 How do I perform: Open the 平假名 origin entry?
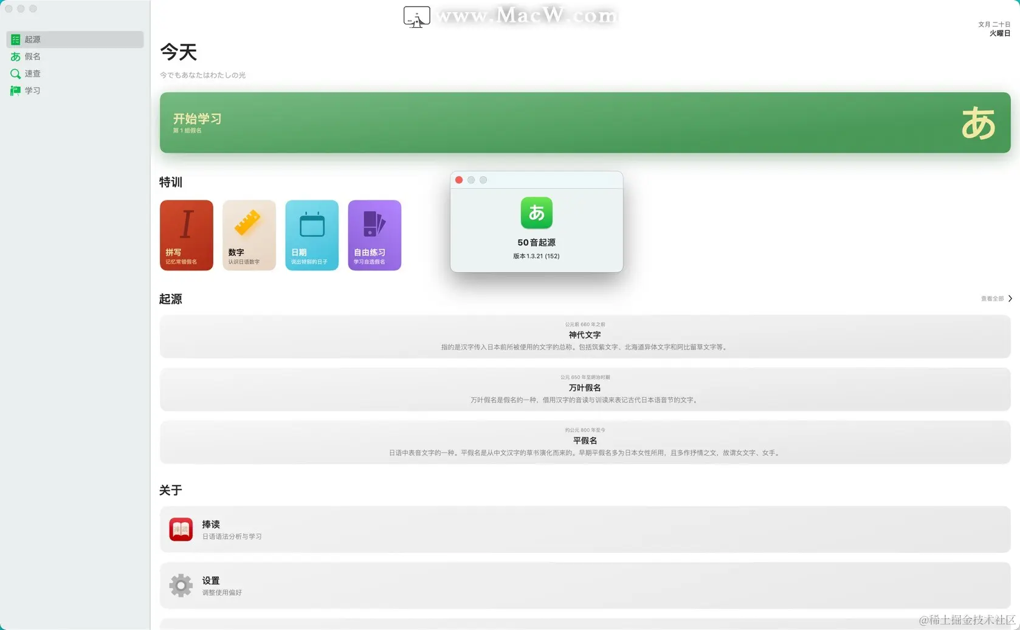(x=585, y=442)
